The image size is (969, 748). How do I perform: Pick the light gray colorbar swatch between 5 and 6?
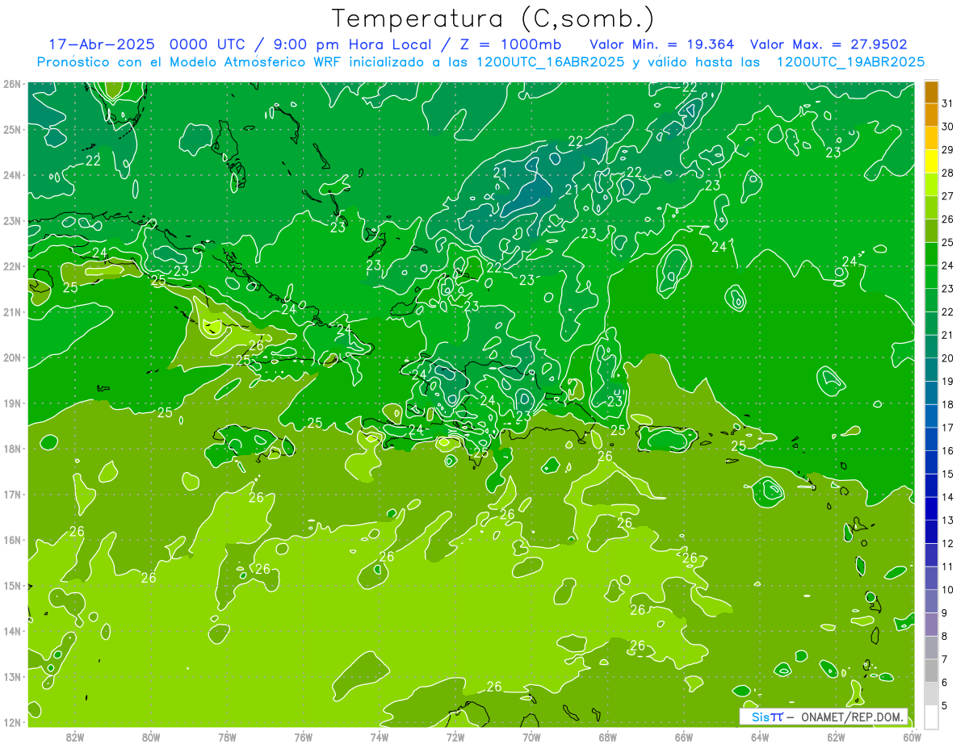coord(931,693)
